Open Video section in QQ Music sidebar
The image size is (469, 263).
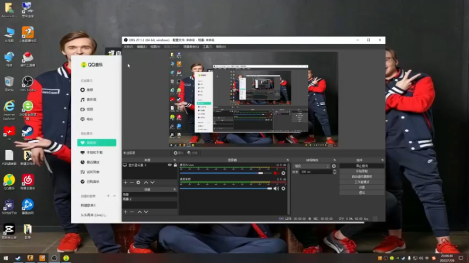(x=87, y=109)
